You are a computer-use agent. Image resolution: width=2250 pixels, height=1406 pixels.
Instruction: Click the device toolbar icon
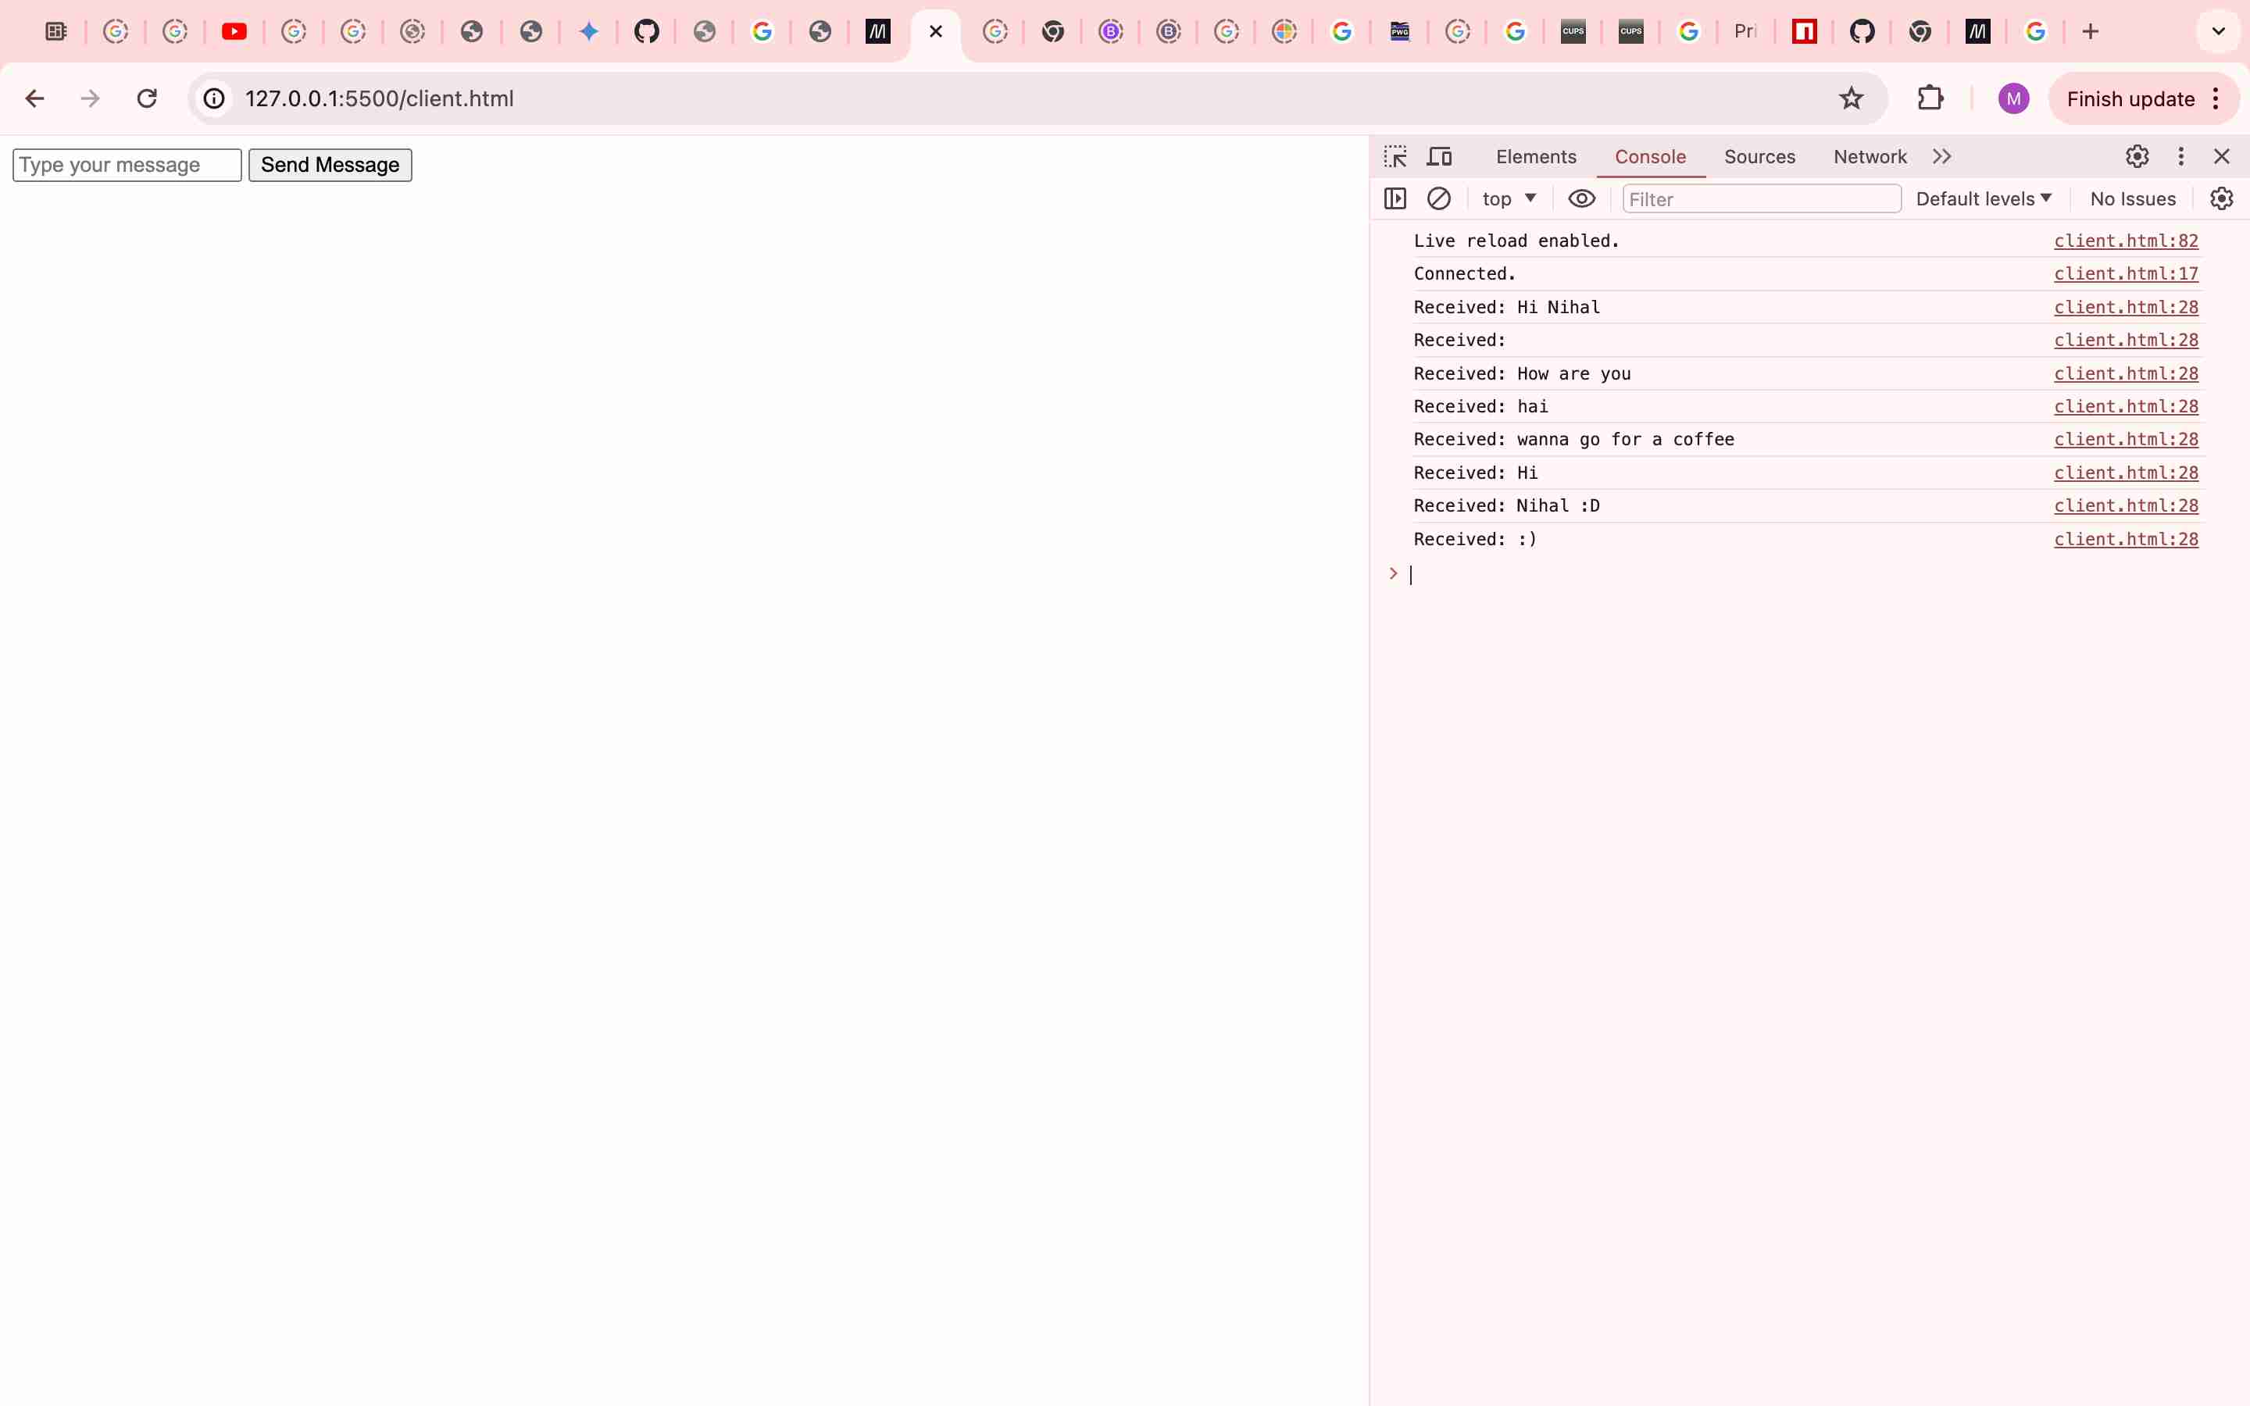click(x=1438, y=155)
